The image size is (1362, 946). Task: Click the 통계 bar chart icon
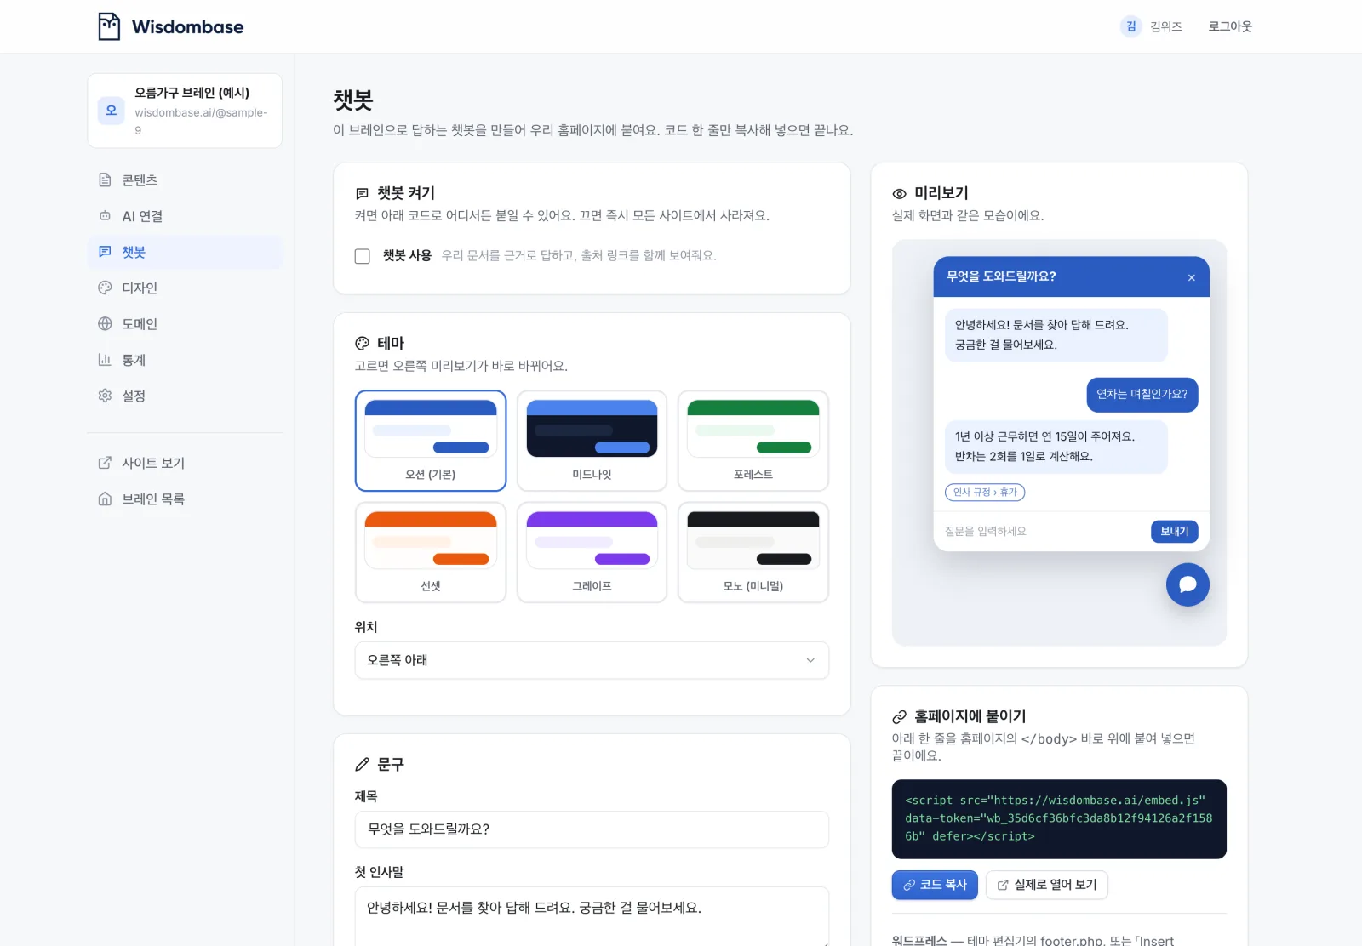tap(105, 360)
